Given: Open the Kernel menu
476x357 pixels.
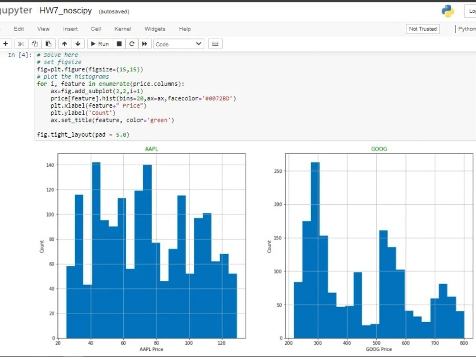Looking at the screenshot, I should [123, 29].
